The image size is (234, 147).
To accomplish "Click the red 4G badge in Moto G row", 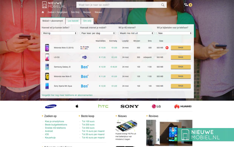I will pyautogui.click(x=167, y=48).
